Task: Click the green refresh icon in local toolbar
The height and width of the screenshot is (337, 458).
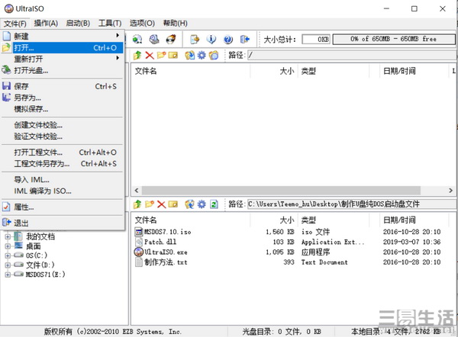Action: pyautogui.click(x=214, y=204)
